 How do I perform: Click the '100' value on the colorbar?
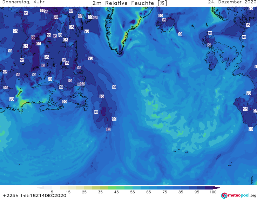tap(213, 192)
